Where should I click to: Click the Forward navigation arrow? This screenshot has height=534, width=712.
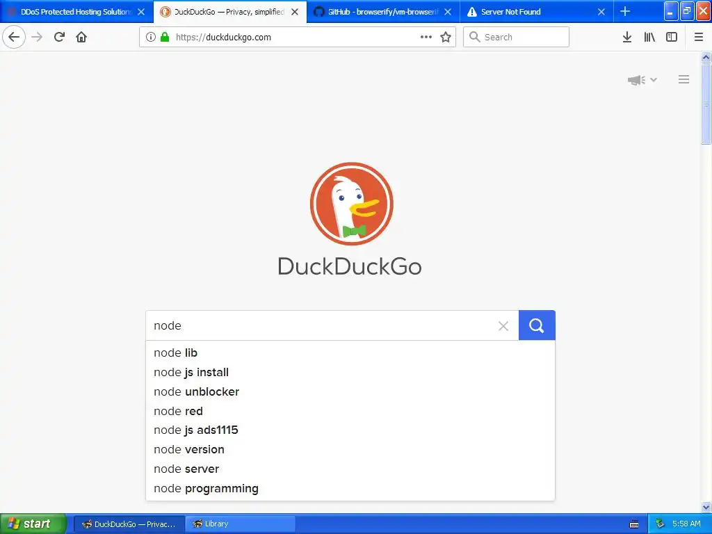(37, 37)
